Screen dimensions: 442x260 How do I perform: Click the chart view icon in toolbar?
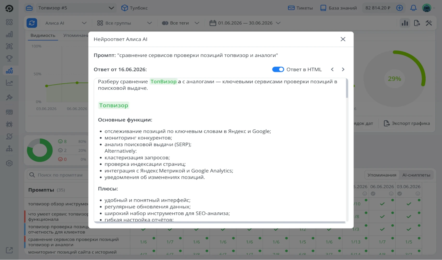[405, 23]
